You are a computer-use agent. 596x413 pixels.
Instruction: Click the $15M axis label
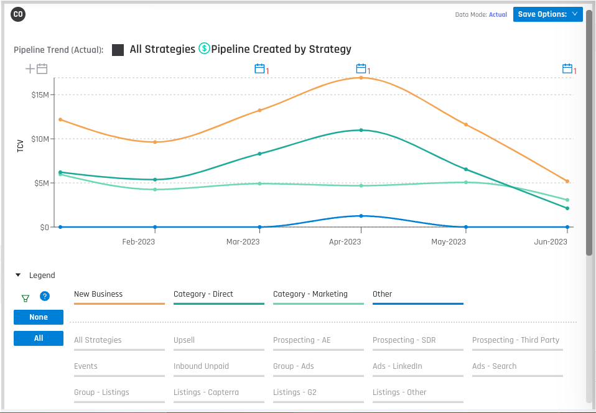pos(40,95)
